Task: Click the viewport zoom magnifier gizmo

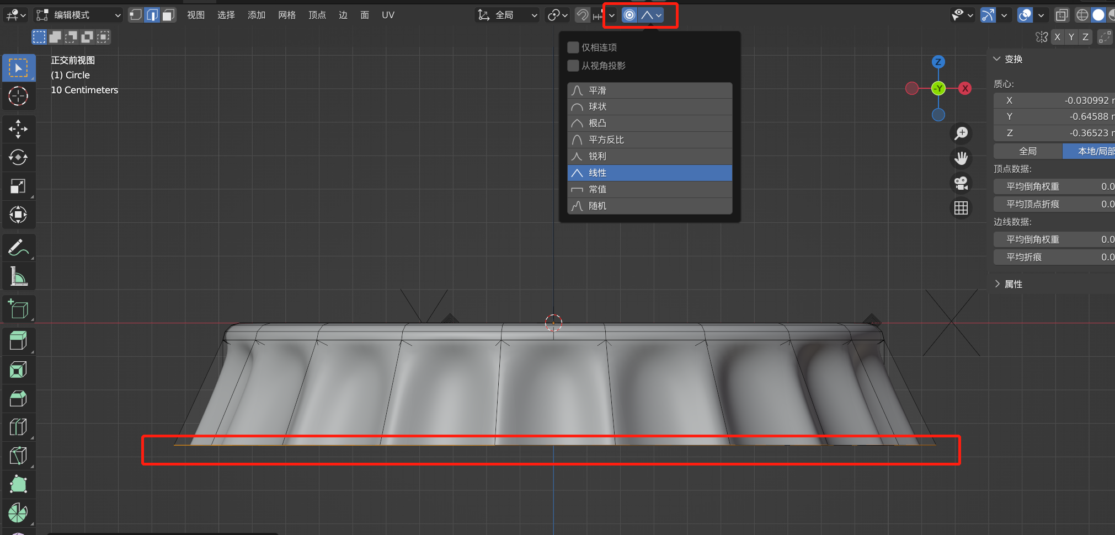Action: [961, 133]
